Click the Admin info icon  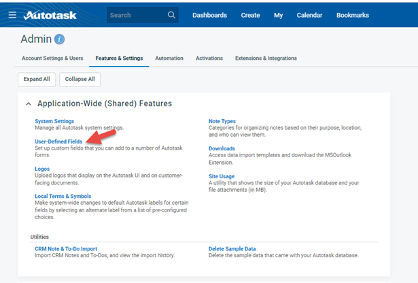point(59,39)
